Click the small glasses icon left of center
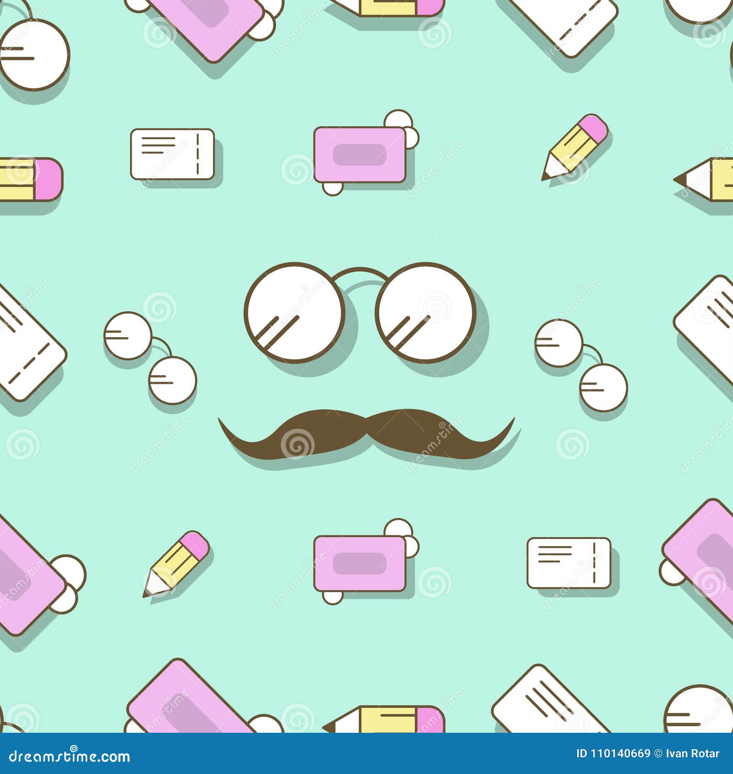Screen dimensions: 733x774 tap(147, 357)
